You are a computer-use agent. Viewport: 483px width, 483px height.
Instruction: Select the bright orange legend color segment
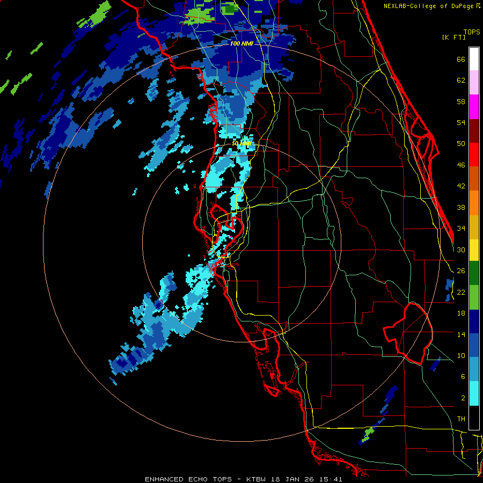pyautogui.click(x=474, y=203)
